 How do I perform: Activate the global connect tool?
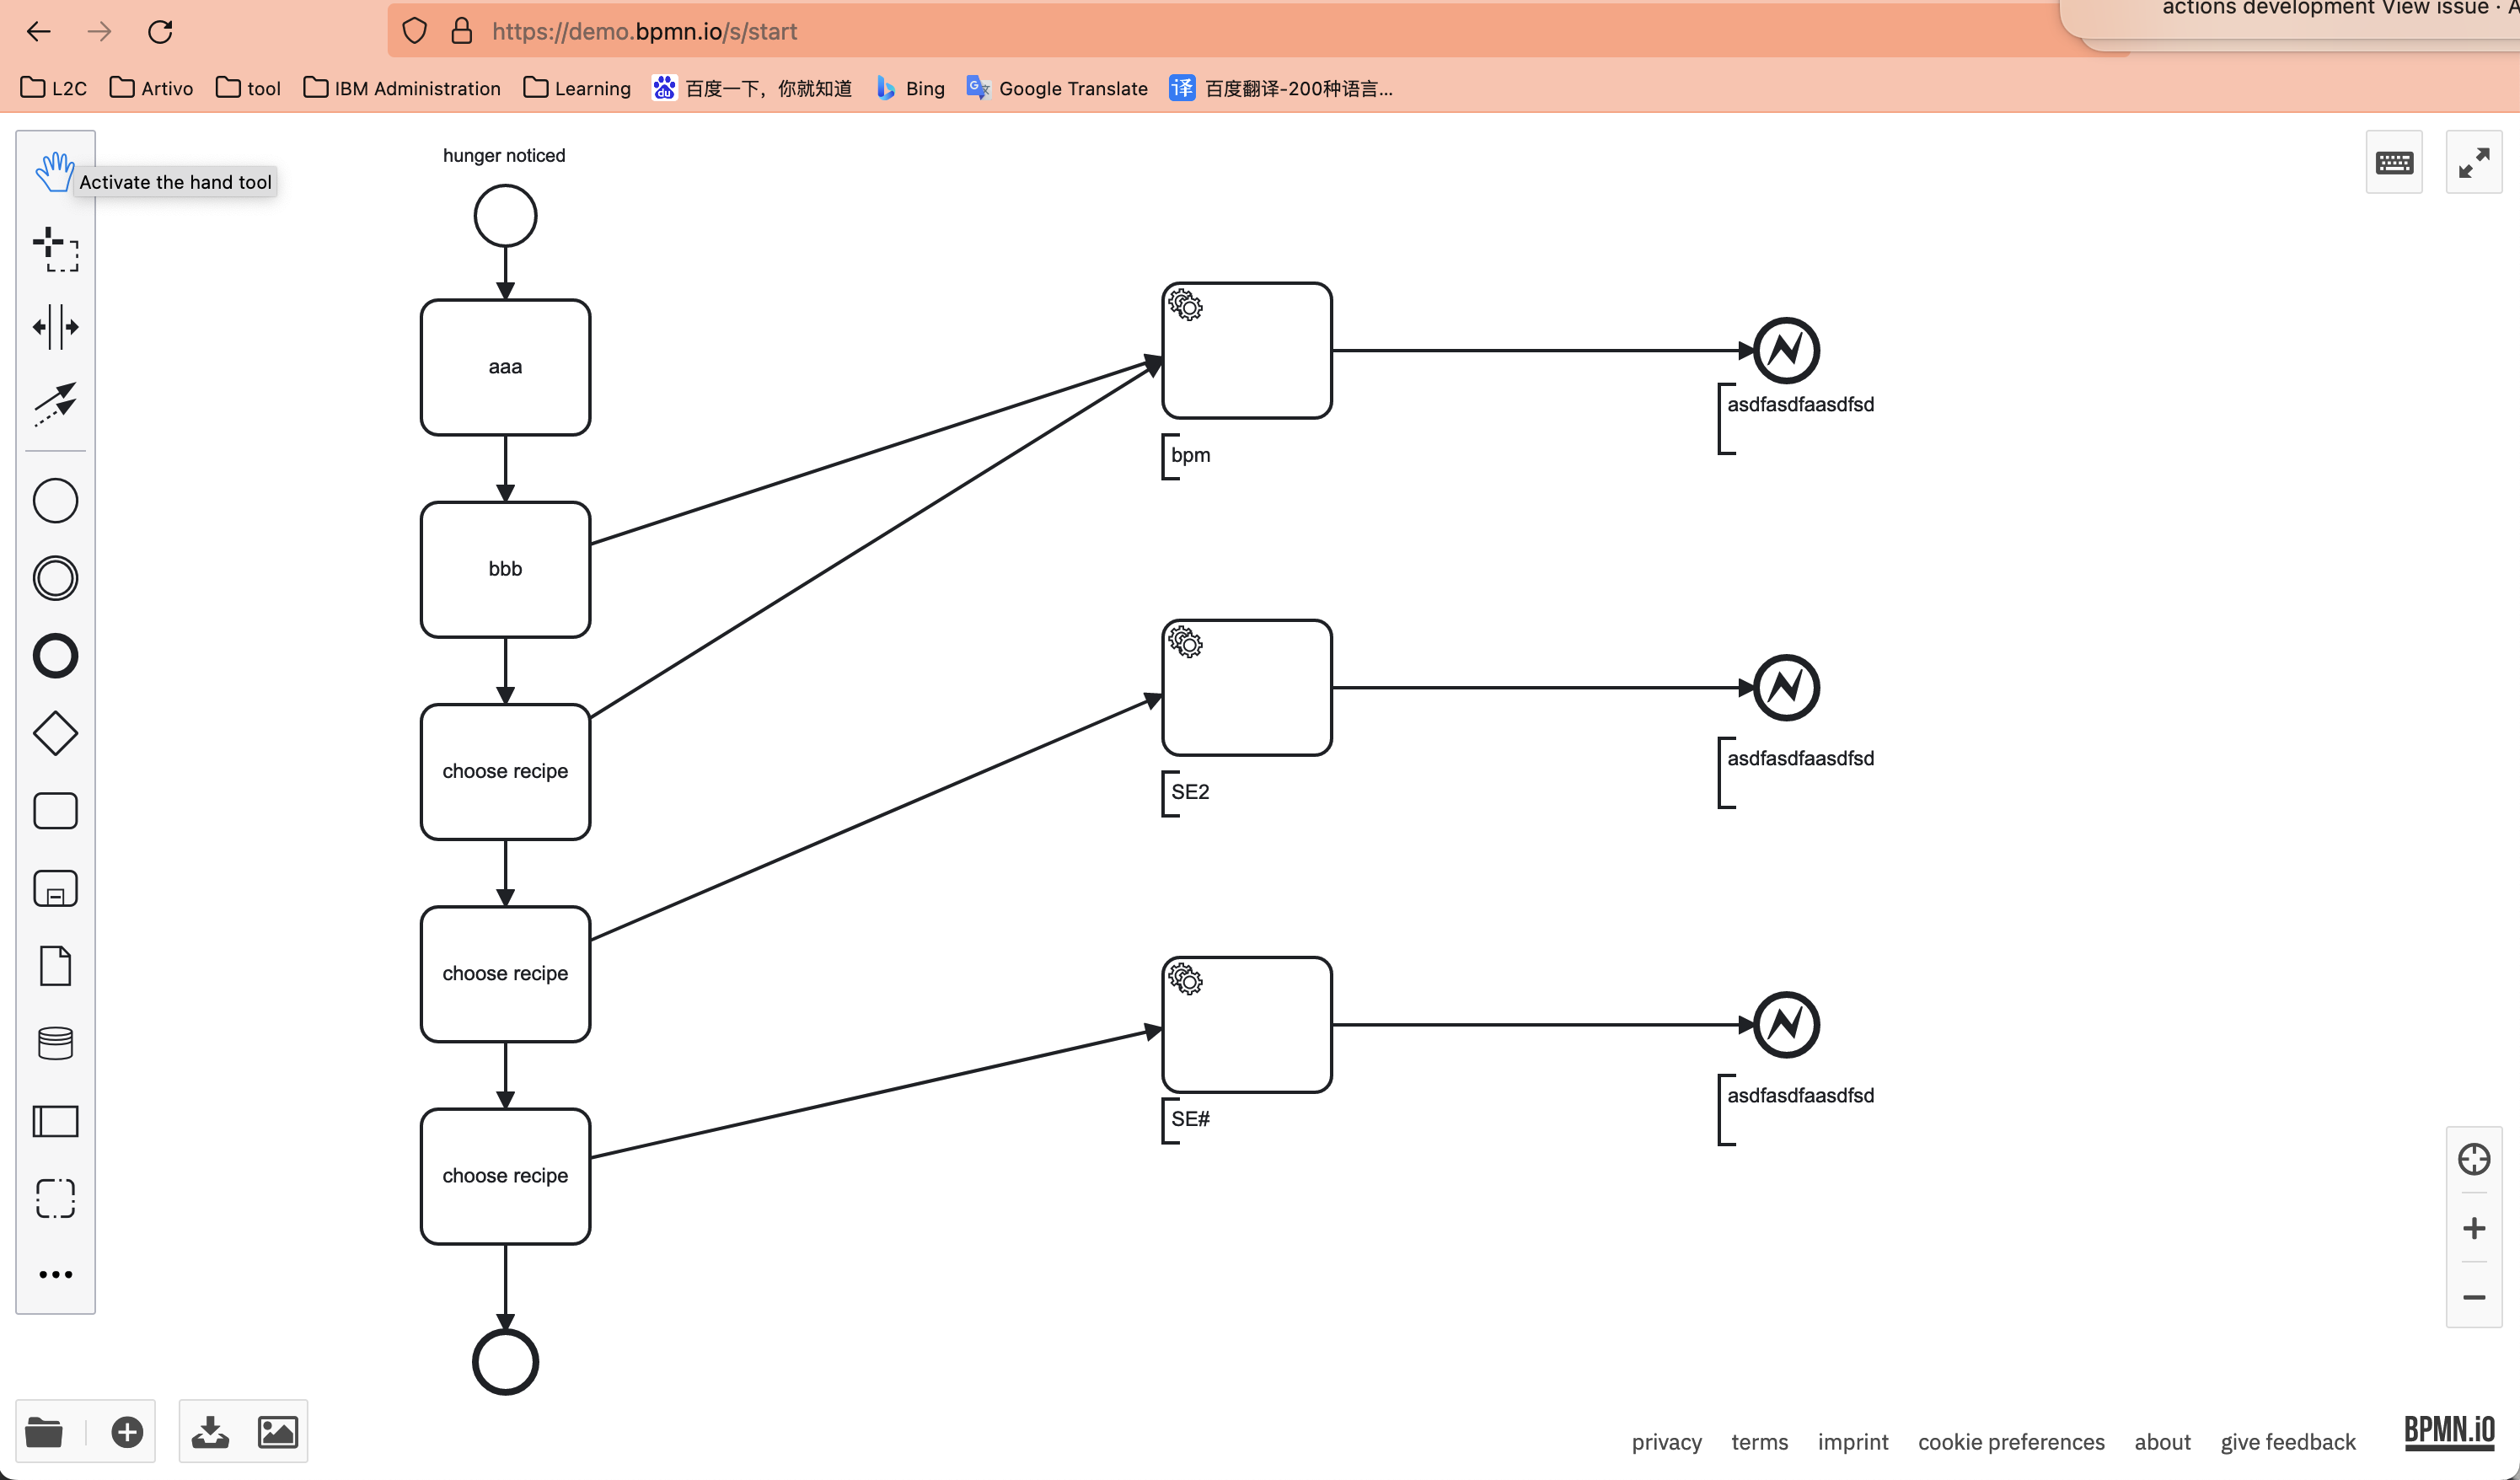pyautogui.click(x=55, y=404)
